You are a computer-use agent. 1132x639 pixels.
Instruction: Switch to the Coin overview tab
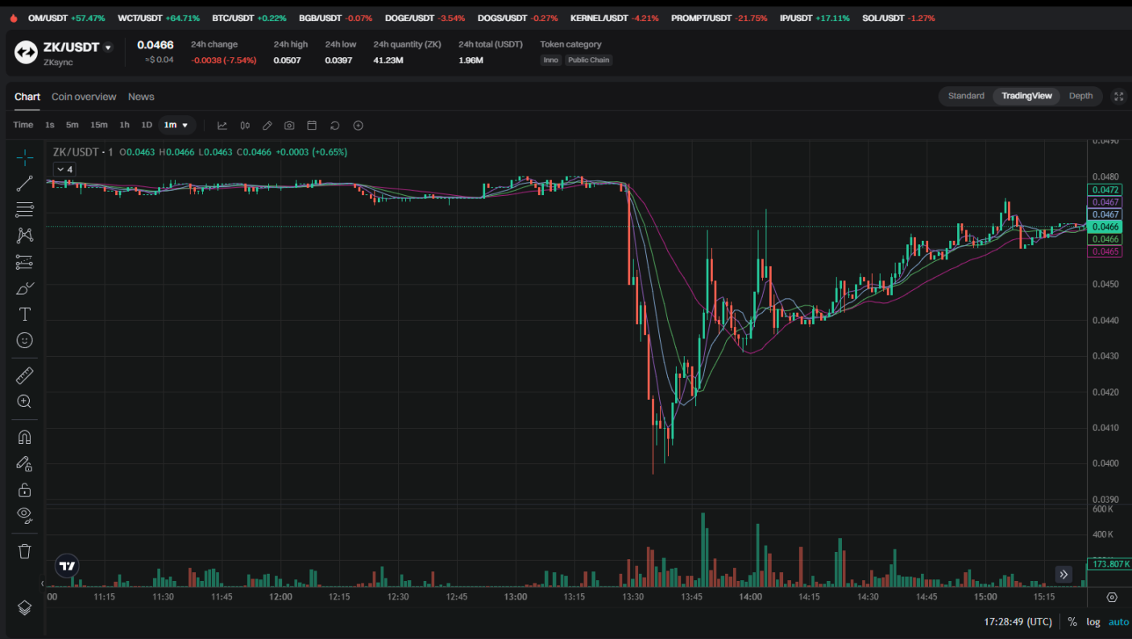[x=84, y=96]
